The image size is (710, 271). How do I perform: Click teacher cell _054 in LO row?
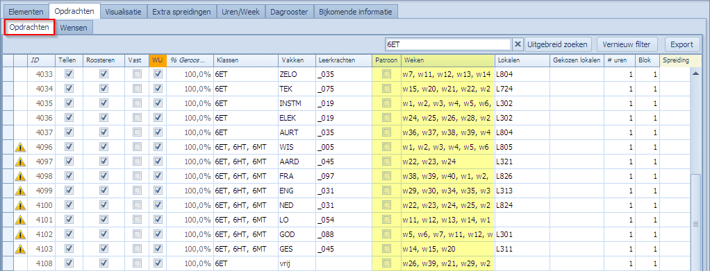(x=344, y=220)
